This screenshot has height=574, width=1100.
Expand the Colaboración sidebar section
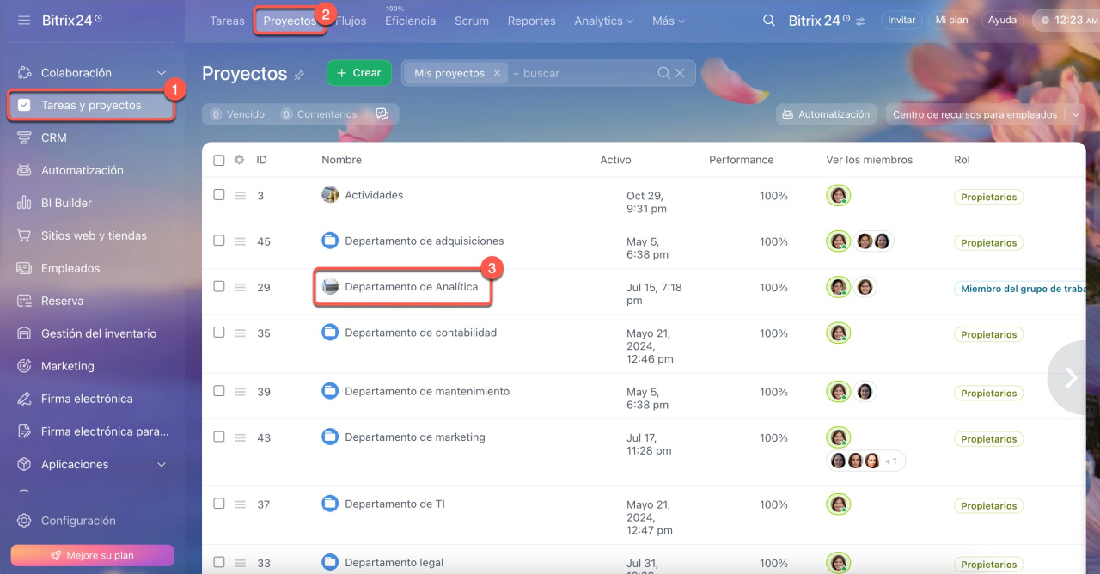coord(162,73)
